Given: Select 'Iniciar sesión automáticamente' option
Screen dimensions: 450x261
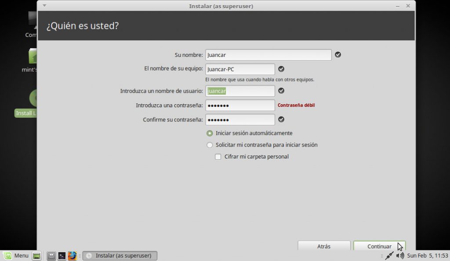Looking at the screenshot, I should pyautogui.click(x=210, y=133).
